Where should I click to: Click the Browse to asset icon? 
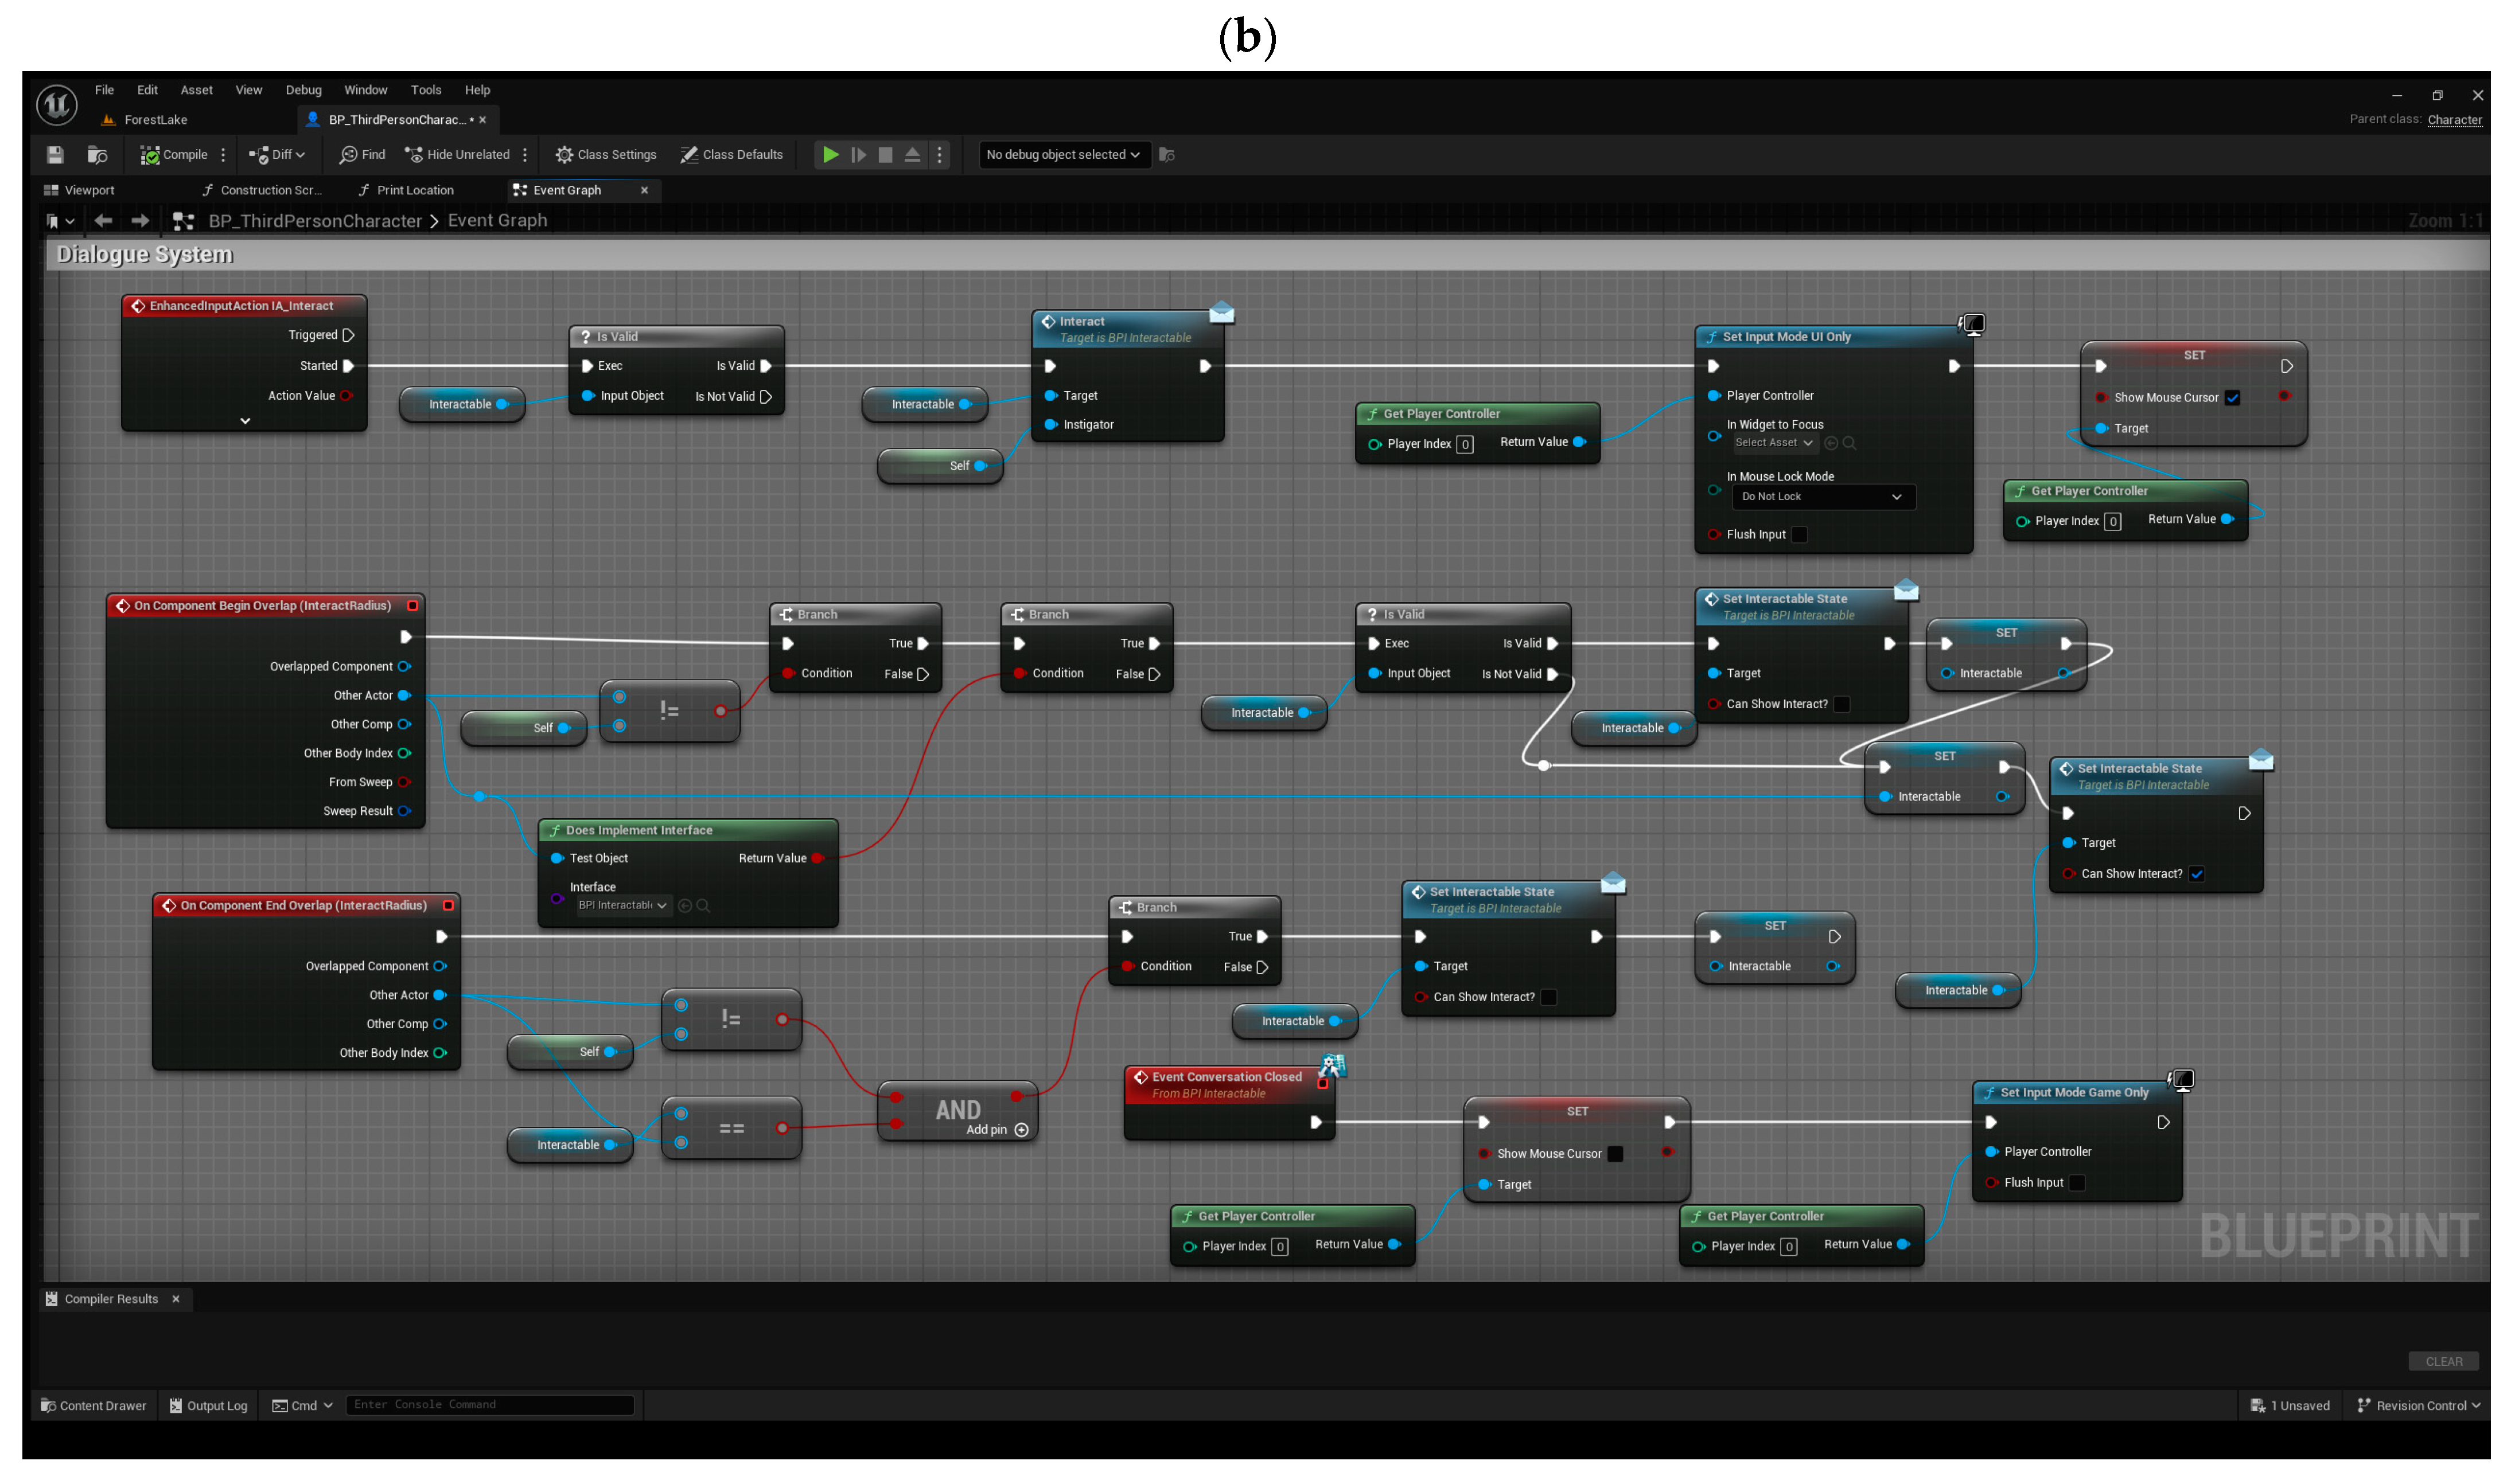click(x=97, y=155)
